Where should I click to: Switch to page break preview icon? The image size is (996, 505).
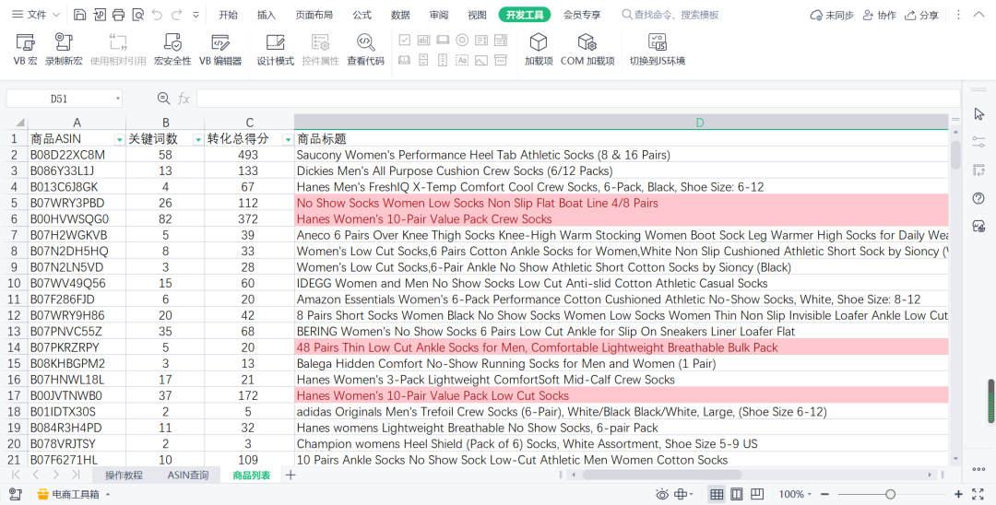757,494
